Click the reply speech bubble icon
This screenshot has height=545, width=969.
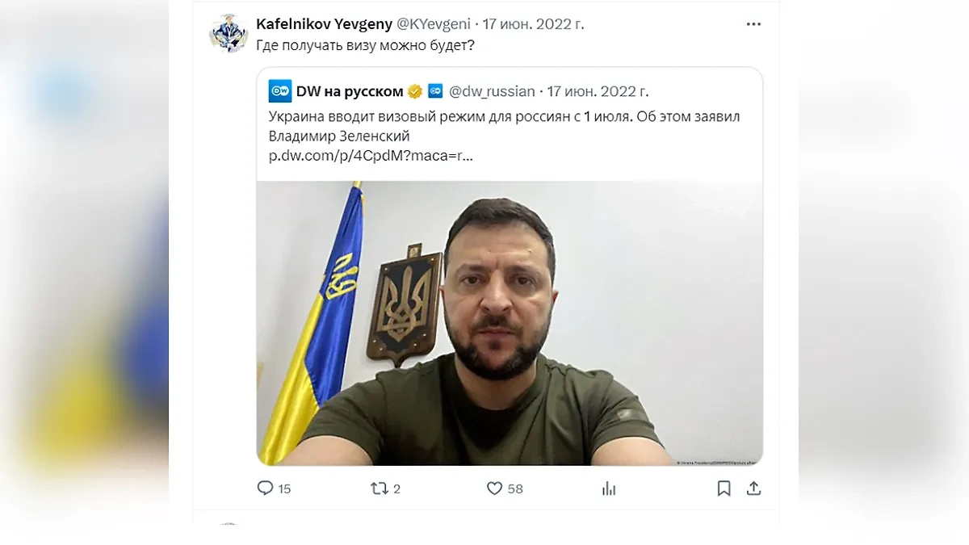265,488
